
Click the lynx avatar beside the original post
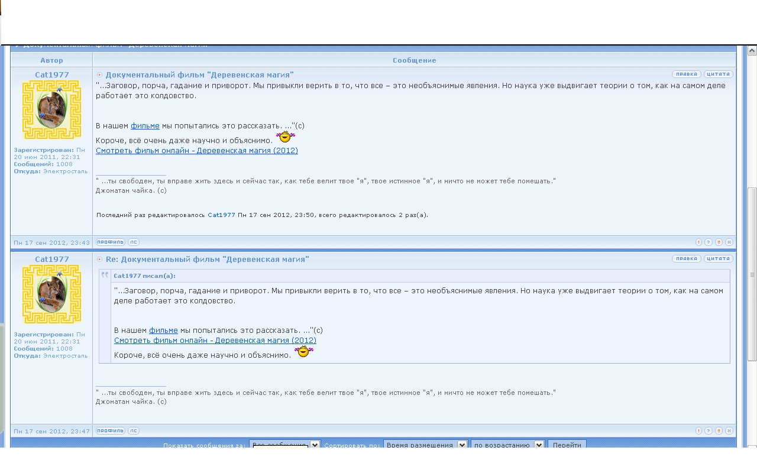click(51, 110)
